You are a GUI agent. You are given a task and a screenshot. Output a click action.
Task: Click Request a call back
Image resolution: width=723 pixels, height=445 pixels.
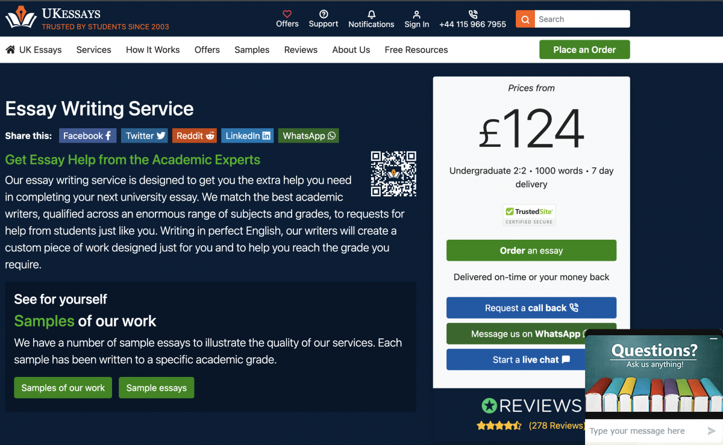[x=531, y=308]
